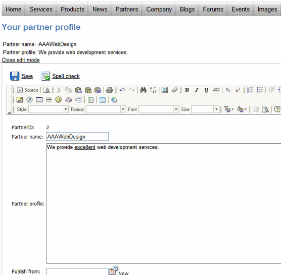
Task: Open the Font dropdown
Action: (176, 109)
